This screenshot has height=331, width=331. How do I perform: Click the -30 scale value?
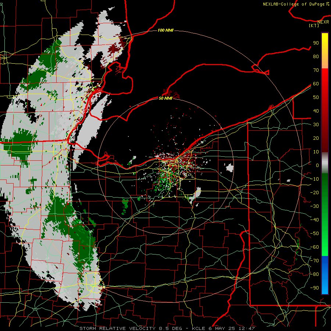click(x=314, y=206)
